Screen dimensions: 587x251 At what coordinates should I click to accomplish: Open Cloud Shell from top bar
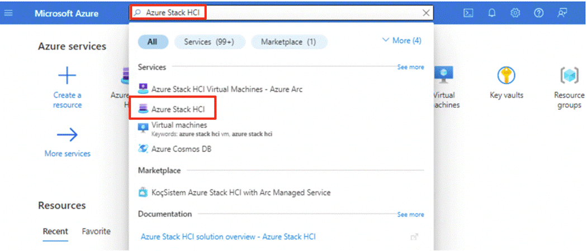pyautogui.click(x=468, y=13)
